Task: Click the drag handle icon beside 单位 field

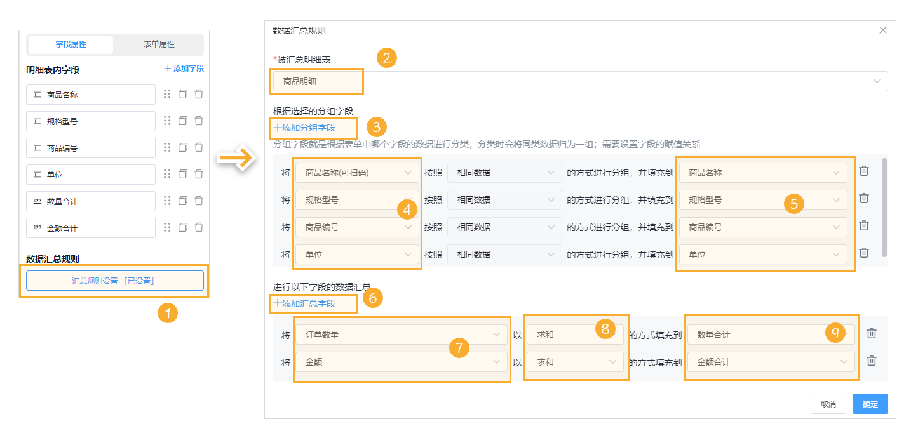Action: pyautogui.click(x=168, y=174)
